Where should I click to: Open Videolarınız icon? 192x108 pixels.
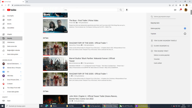(4, 42)
